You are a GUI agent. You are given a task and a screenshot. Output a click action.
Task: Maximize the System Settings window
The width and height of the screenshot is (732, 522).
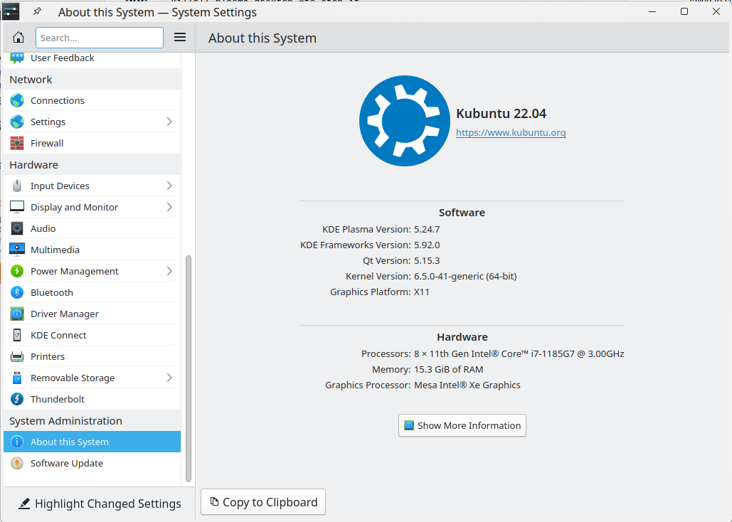[x=684, y=11]
